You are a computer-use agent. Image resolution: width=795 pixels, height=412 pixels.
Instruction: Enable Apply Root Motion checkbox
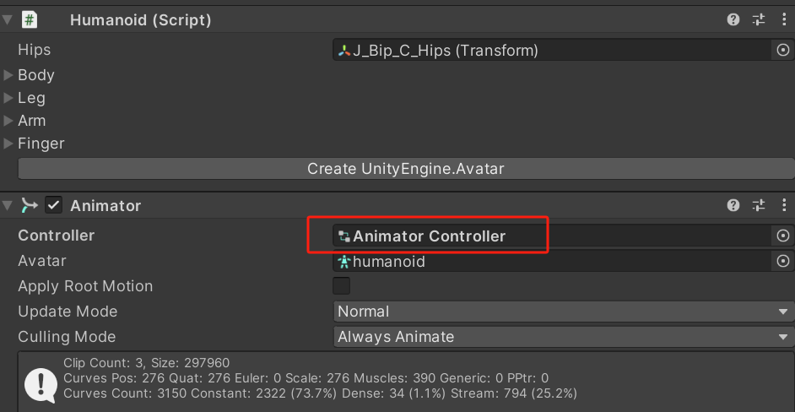click(341, 285)
